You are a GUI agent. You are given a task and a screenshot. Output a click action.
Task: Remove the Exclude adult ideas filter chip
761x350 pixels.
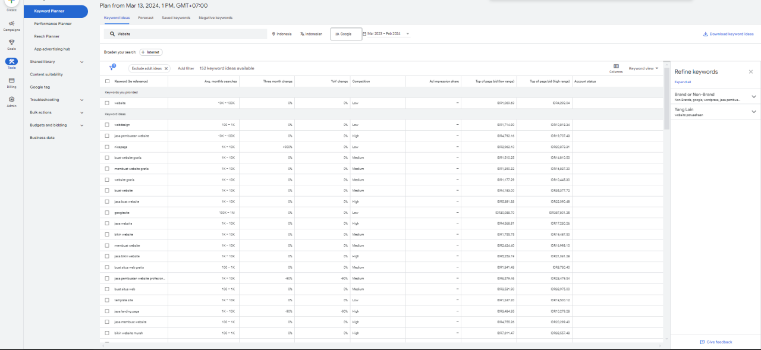click(x=166, y=68)
